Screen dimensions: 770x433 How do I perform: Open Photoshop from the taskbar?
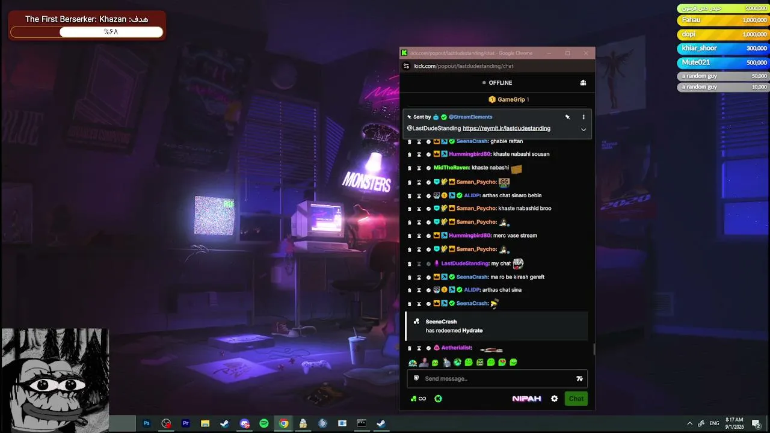146,423
